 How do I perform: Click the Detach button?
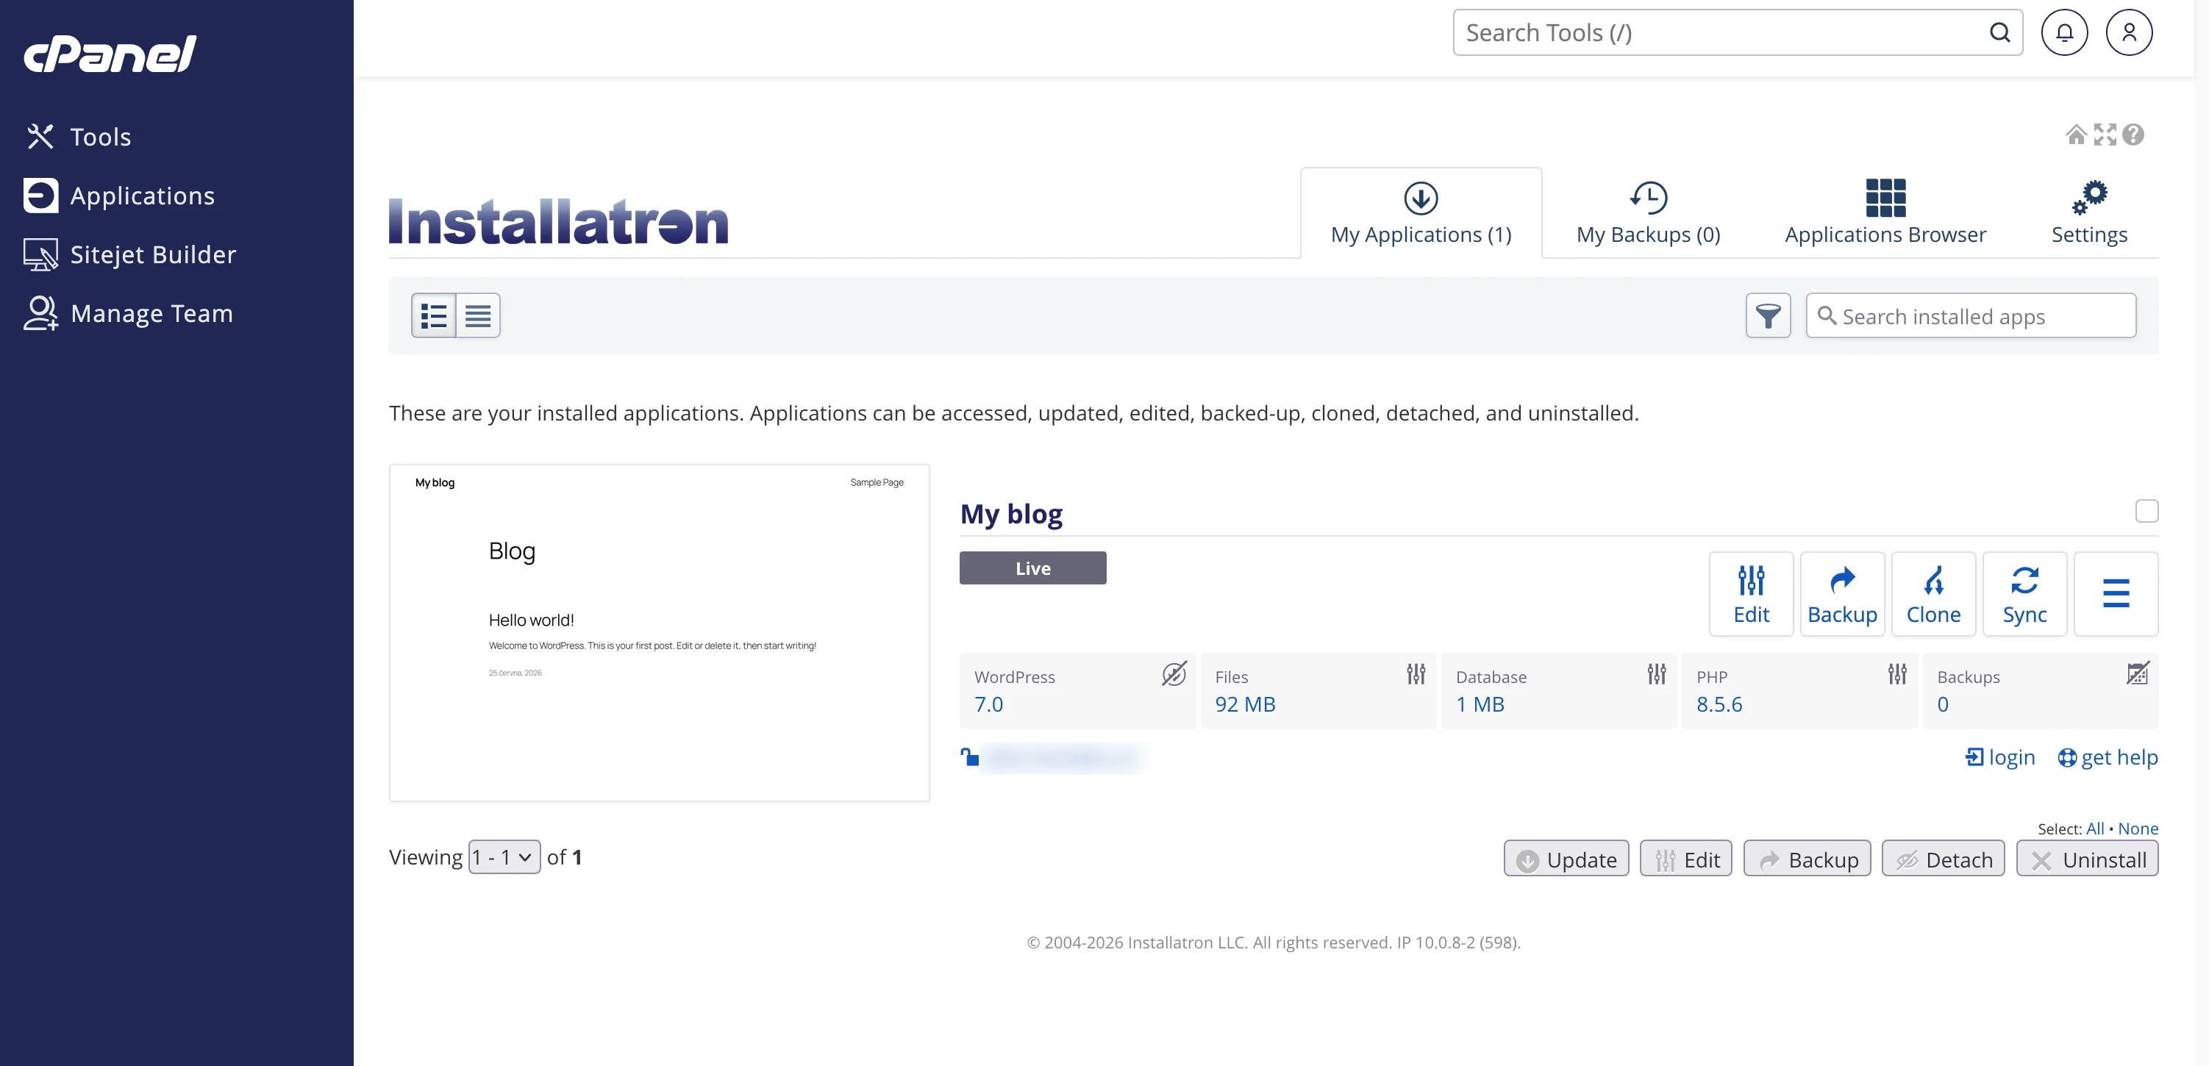pos(1943,859)
